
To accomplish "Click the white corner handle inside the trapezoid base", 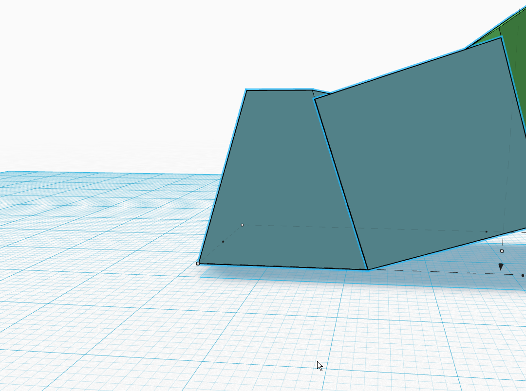I will [242, 225].
